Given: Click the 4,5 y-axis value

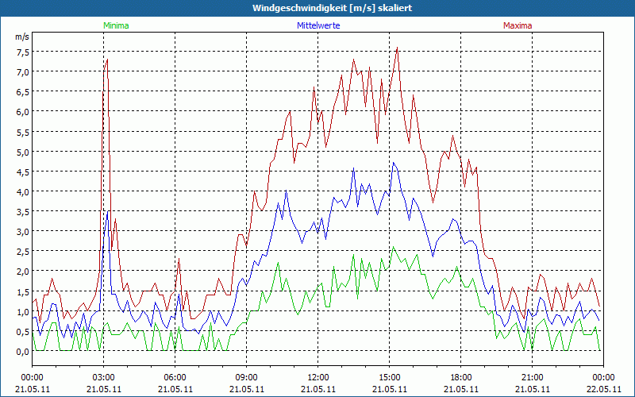Looking at the screenshot, I should [23, 172].
